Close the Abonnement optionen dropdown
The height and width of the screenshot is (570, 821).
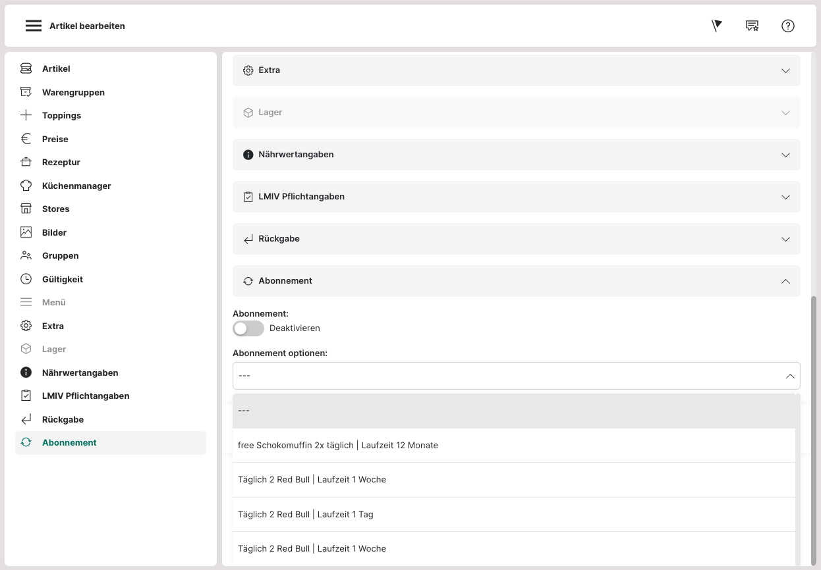789,376
